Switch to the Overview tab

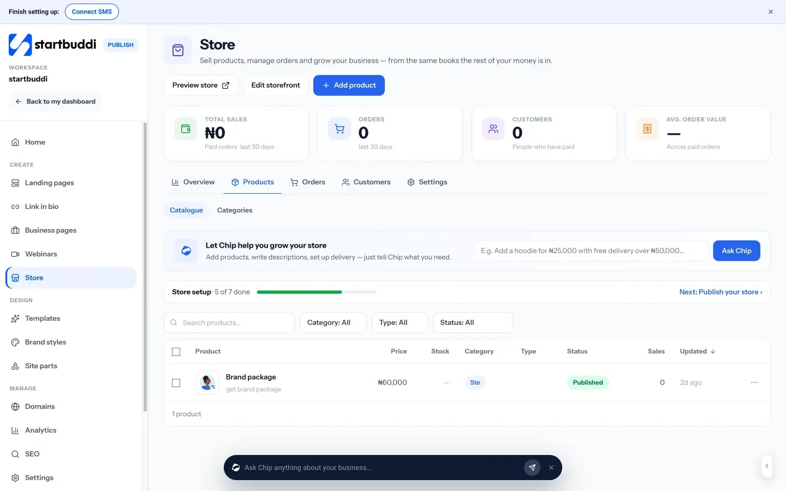coord(193,182)
